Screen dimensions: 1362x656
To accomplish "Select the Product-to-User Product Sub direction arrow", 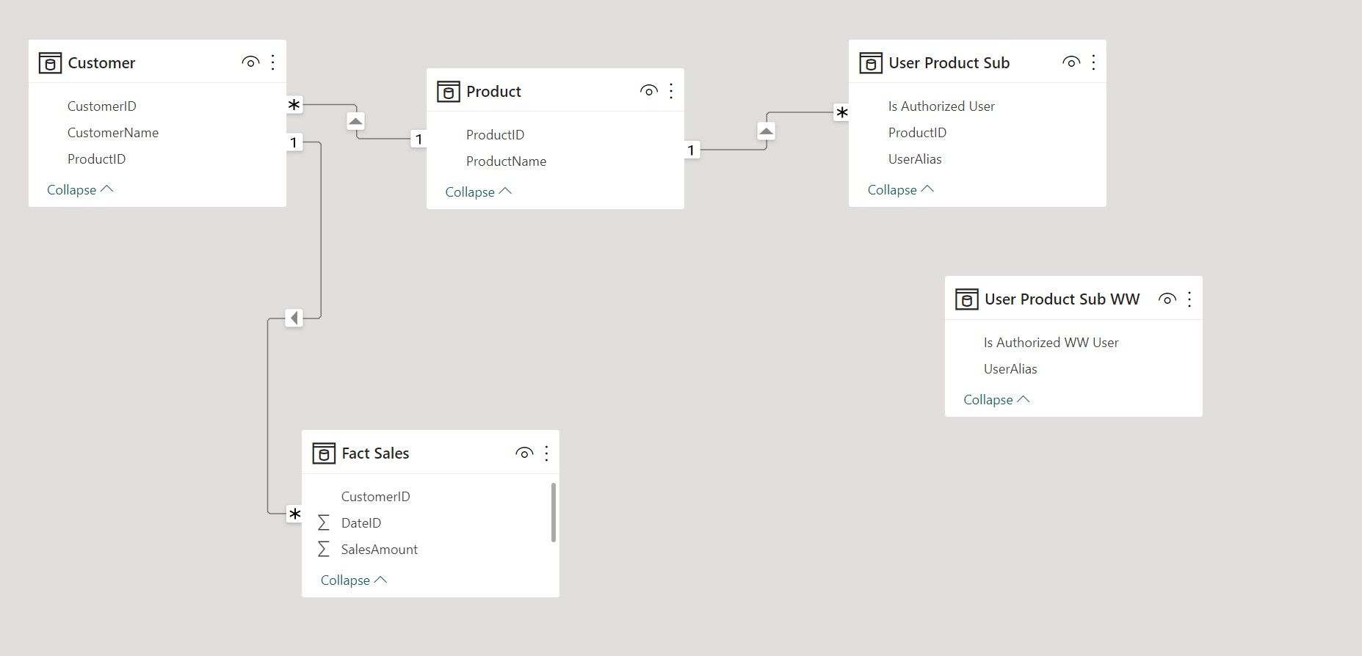I will click(766, 131).
